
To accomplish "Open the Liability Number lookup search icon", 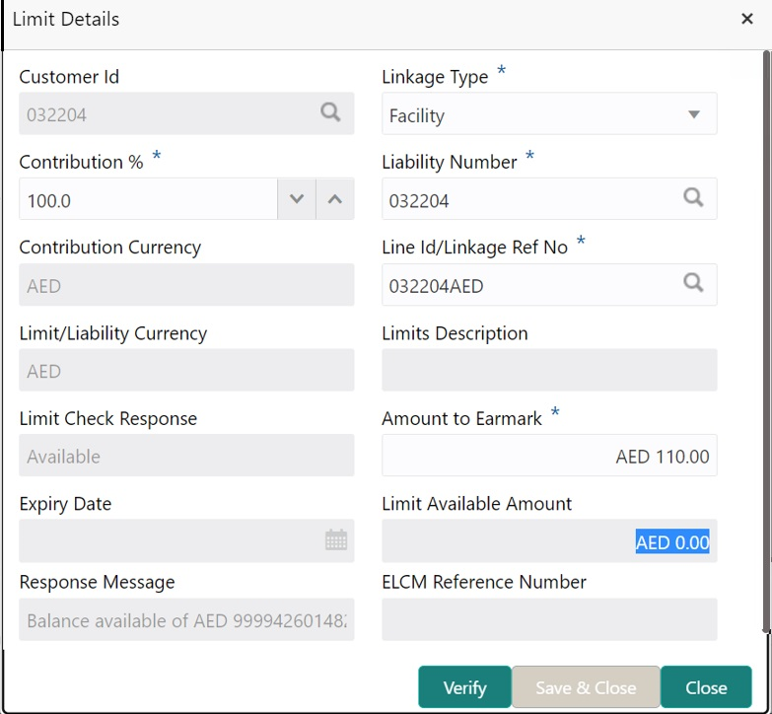I will tap(693, 197).
